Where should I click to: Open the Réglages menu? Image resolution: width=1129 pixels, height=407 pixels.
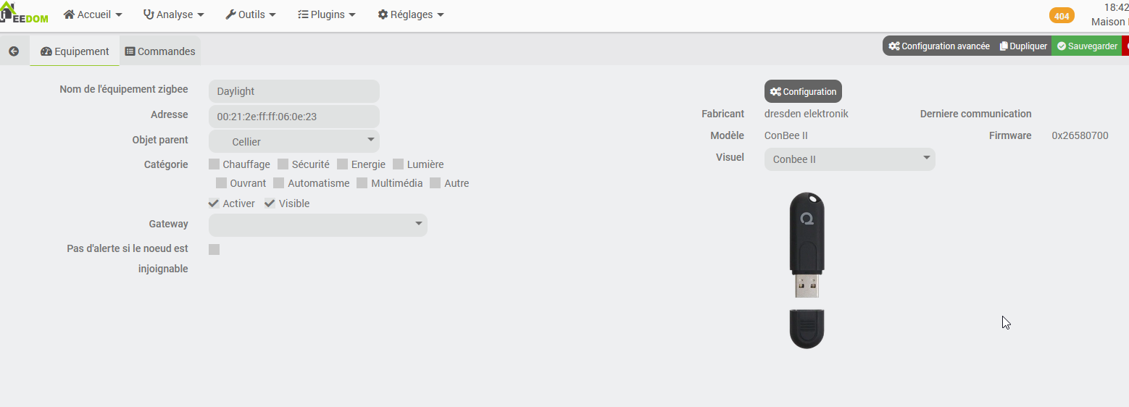pos(411,14)
